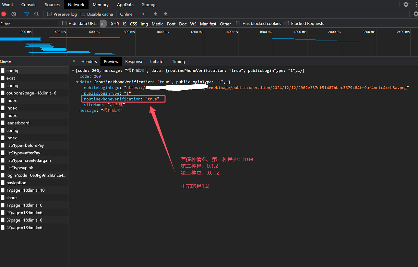This screenshot has height=267, width=418.
Task: Collapse the data object node
Action: (x=77, y=82)
